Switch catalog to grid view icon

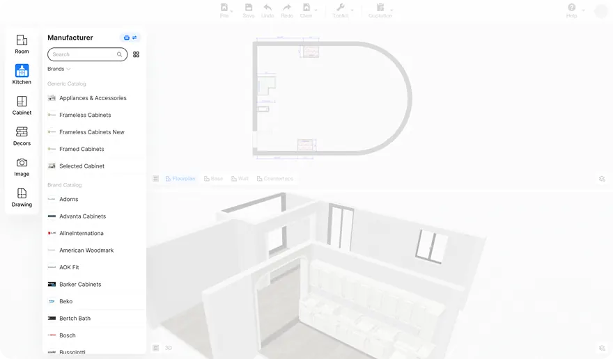pos(136,54)
